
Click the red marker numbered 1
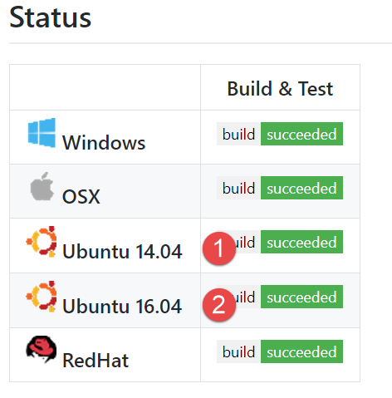click(x=219, y=248)
